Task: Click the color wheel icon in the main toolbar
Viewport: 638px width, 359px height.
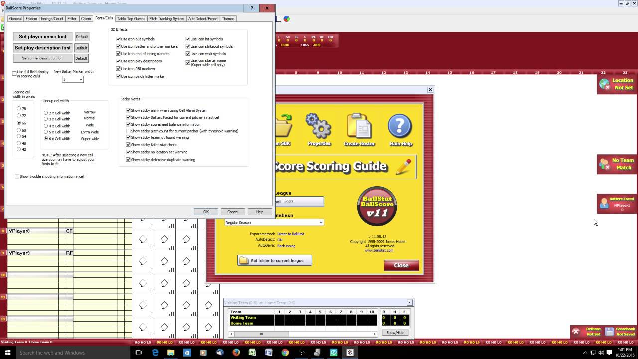Action: [x=287, y=19]
